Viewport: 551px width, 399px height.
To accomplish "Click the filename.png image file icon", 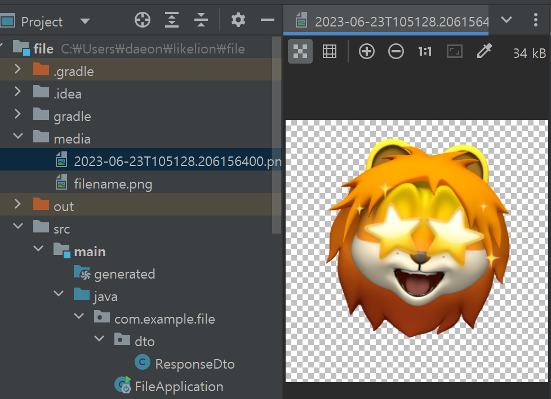I will click(x=61, y=181).
